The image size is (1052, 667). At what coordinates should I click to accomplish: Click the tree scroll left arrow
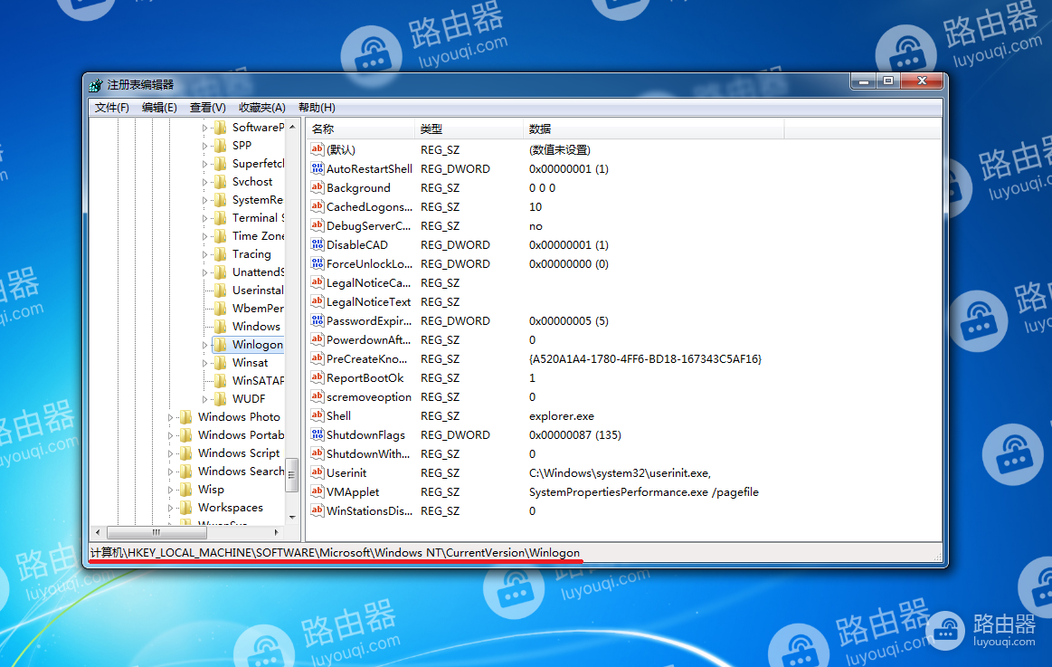[x=98, y=532]
